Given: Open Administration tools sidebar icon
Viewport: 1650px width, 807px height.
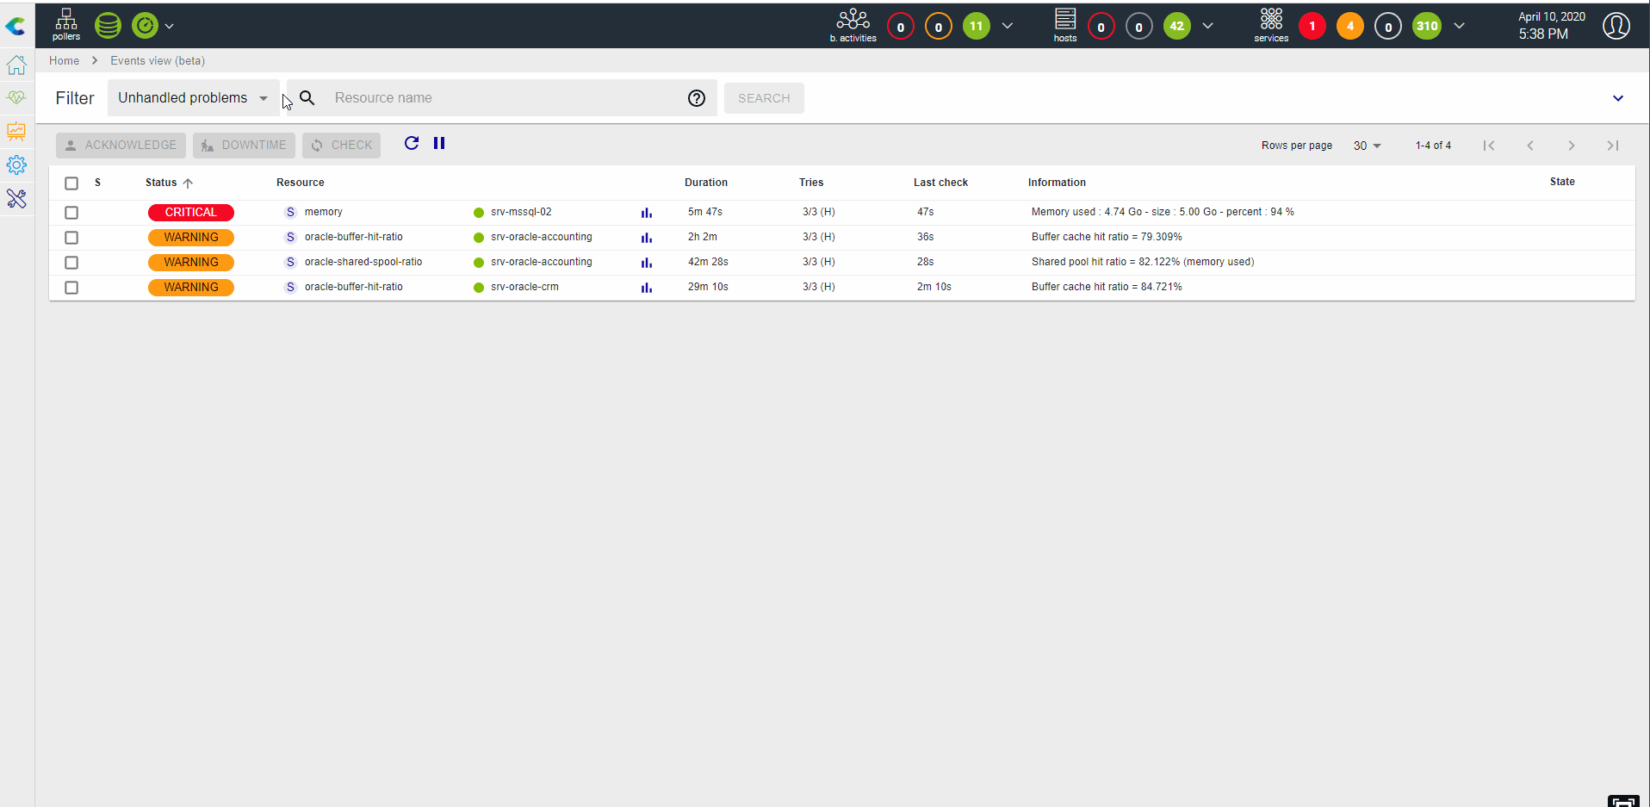Looking at the screenshot, I should (x=16, y=198).
